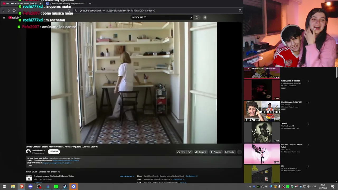The height and width of the screenshot is (190, 338).
Task: Open Discord from the taskbar
Action: (x=30, y=187)
